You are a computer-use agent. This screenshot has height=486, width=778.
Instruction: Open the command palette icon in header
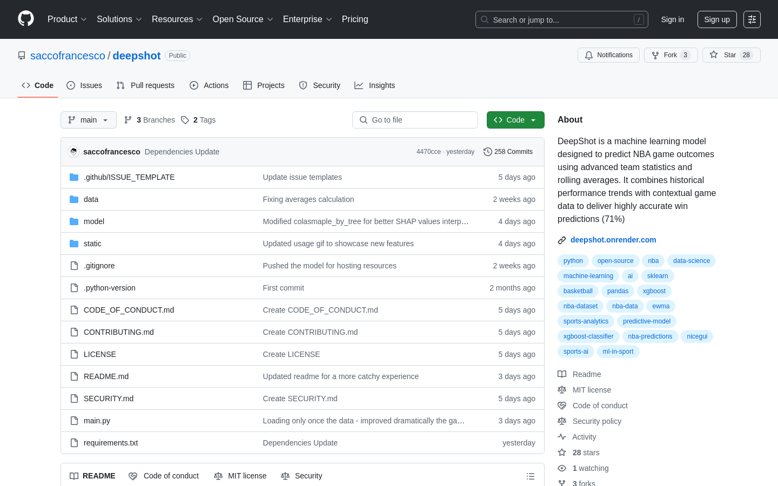tap(752, 19)
